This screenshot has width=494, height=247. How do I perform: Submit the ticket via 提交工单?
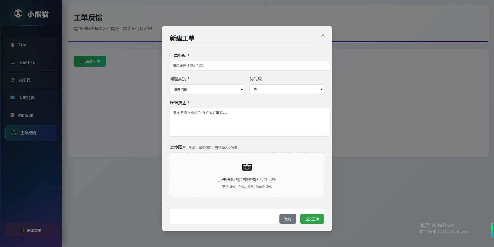312,219
